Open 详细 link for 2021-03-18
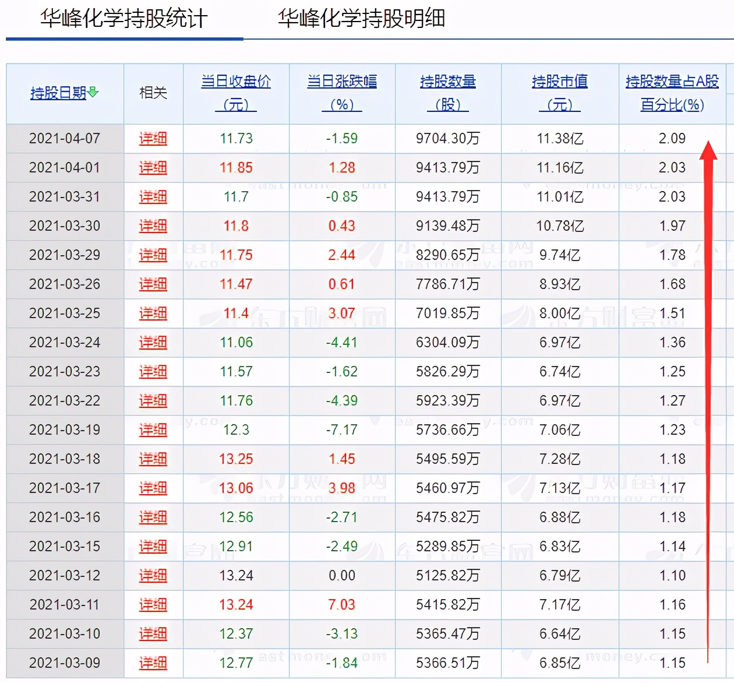This screenshot has width=734, height=683. click(x=153, y=459)
